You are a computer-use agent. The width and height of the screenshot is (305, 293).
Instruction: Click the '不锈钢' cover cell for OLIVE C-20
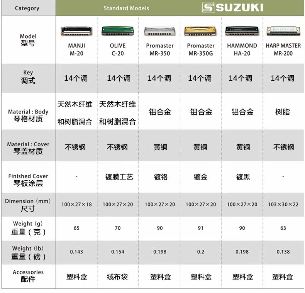pos(117,147)
